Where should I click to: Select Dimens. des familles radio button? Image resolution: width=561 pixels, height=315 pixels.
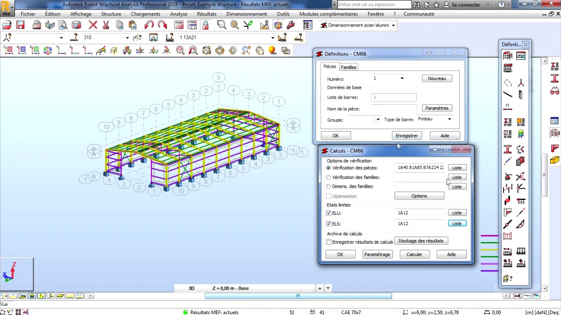coord(329,186)
